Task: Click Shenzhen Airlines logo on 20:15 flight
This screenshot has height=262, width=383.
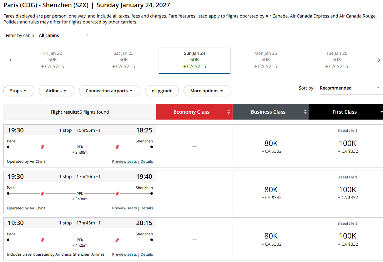Action: 117,240
